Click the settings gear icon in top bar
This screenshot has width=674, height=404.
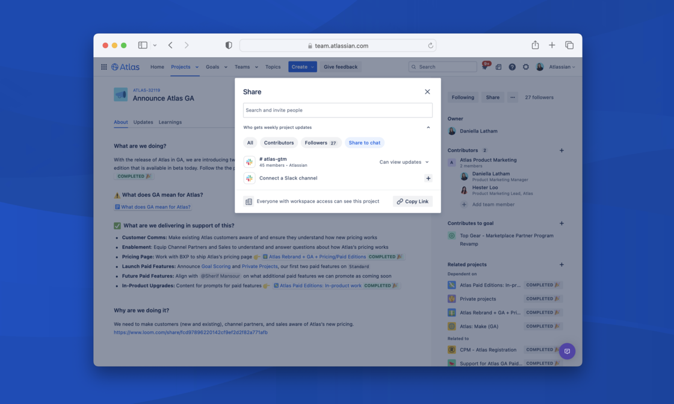[x=525, y=67]
